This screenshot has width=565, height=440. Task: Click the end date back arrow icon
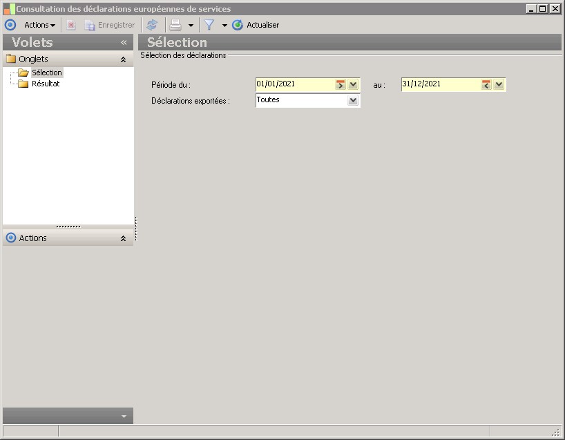coord(486,85)
